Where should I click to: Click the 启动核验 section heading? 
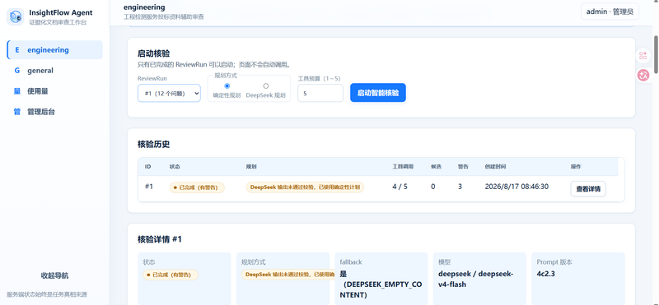154,53
